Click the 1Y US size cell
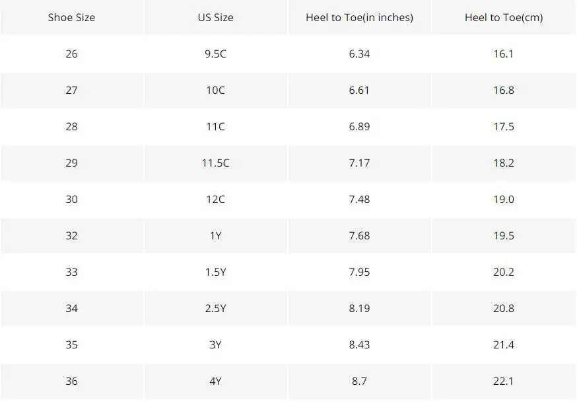The image size is (577, 402). tap(216, 235)
